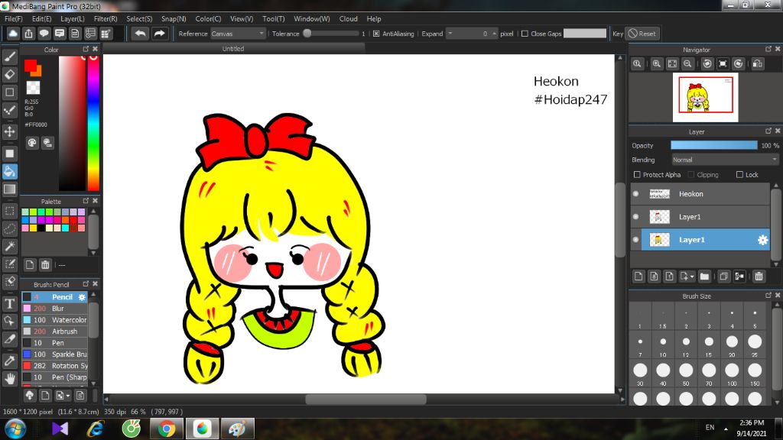Open the File menu

pos(14,18)
